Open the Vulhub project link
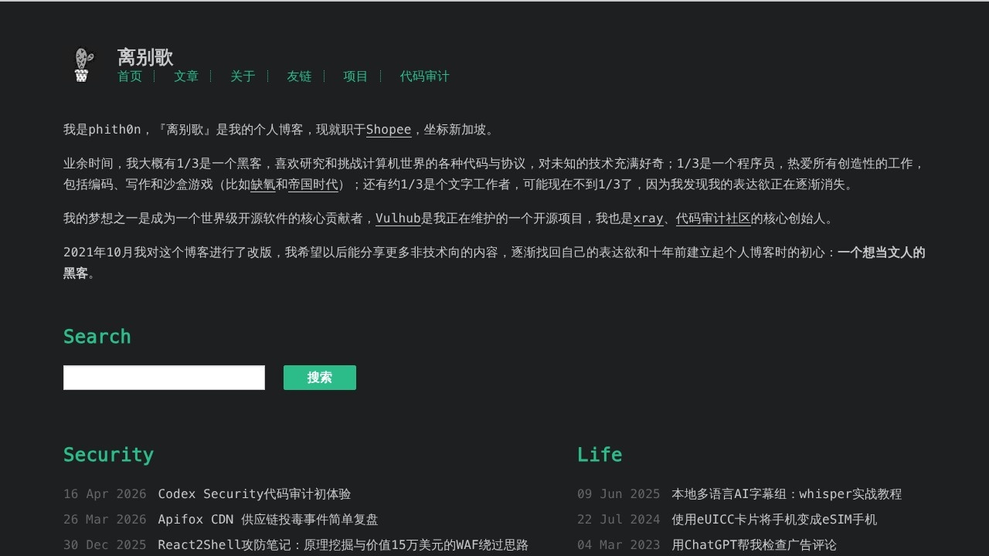The height and width of the screenshot is (556, 989). coord(398,219)
